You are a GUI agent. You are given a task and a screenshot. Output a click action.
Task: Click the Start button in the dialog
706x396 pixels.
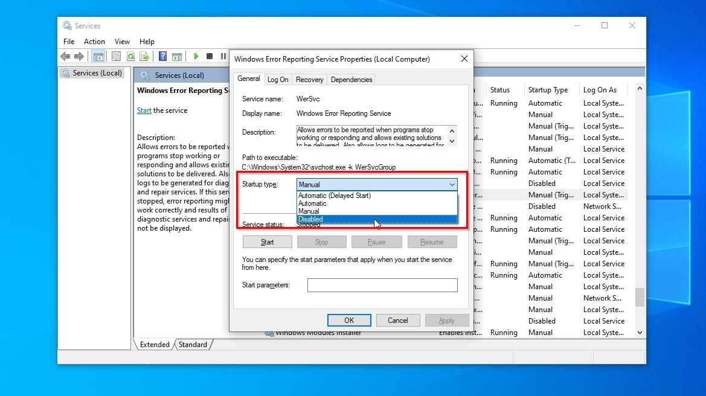267,242
